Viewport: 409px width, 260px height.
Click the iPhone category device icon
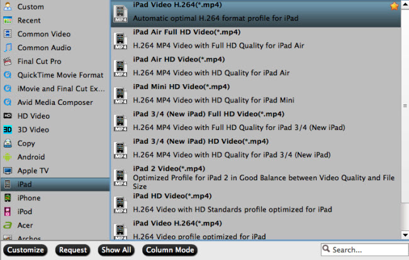click(x=8, y=198)
